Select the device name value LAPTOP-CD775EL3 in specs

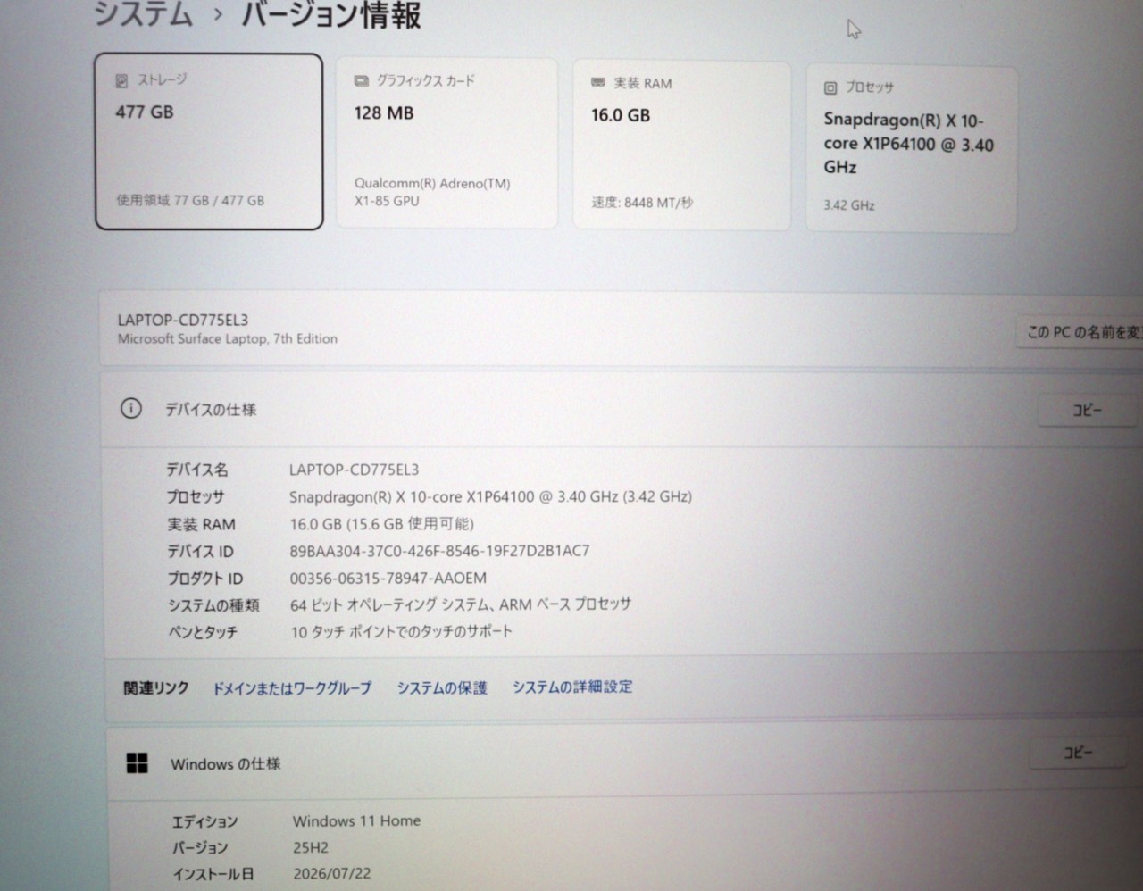click(354, 470)
